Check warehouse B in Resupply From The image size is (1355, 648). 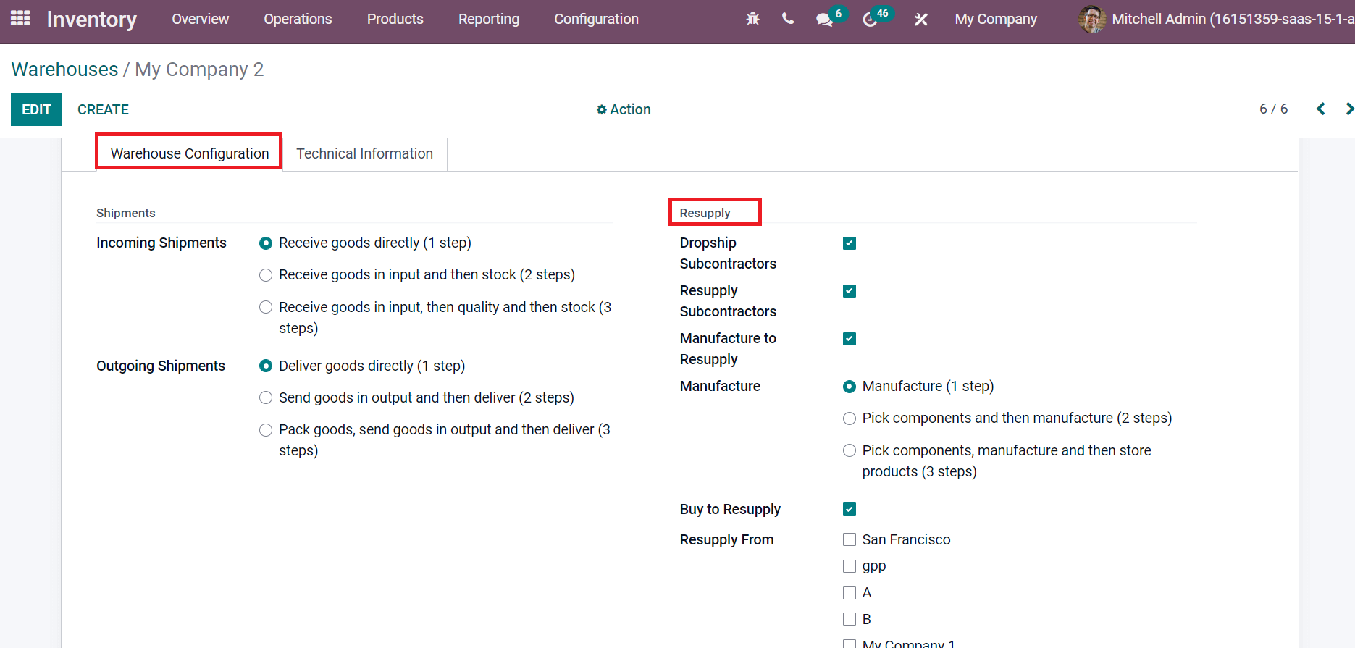(850, 619)
